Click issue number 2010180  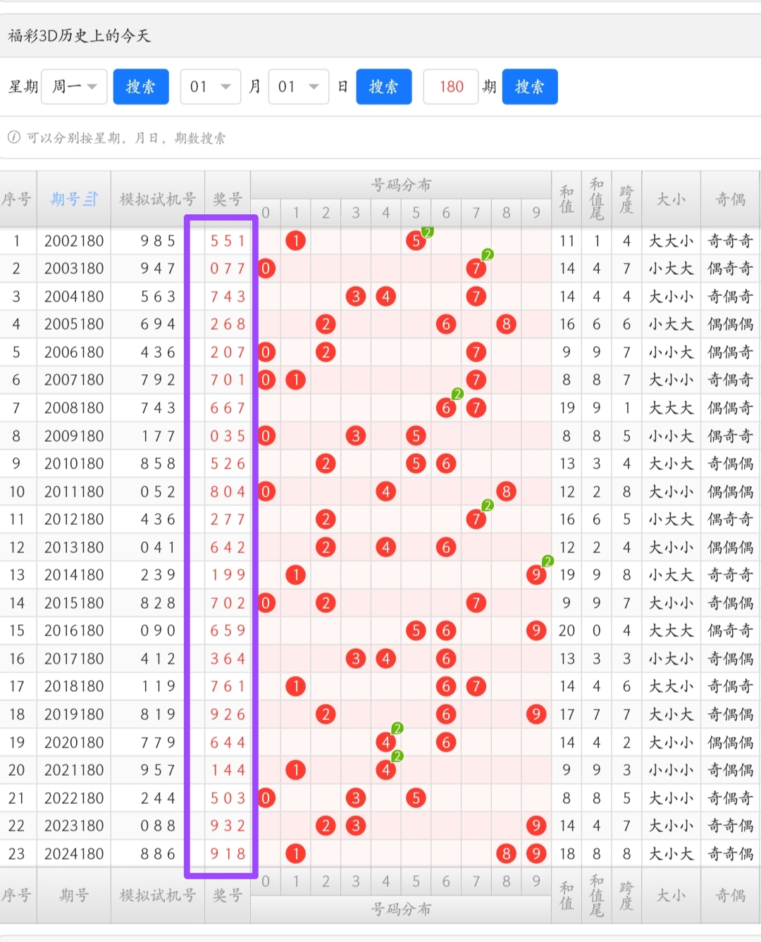point(74,464)
